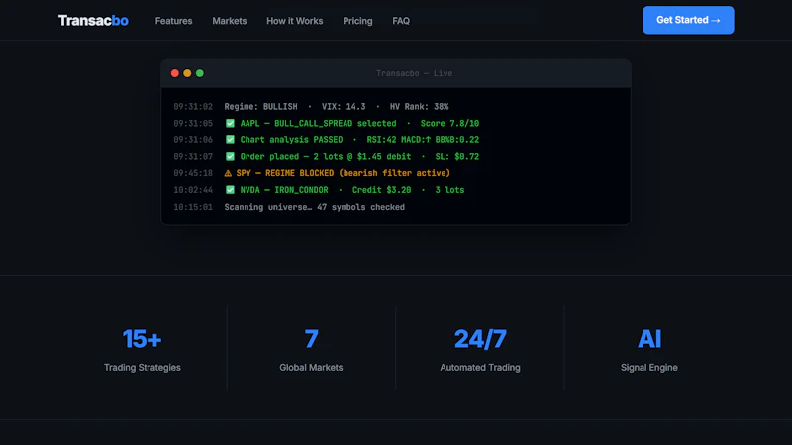
Task: Click 'VIX: 14.3' value
Action: (x=344, y=107)
